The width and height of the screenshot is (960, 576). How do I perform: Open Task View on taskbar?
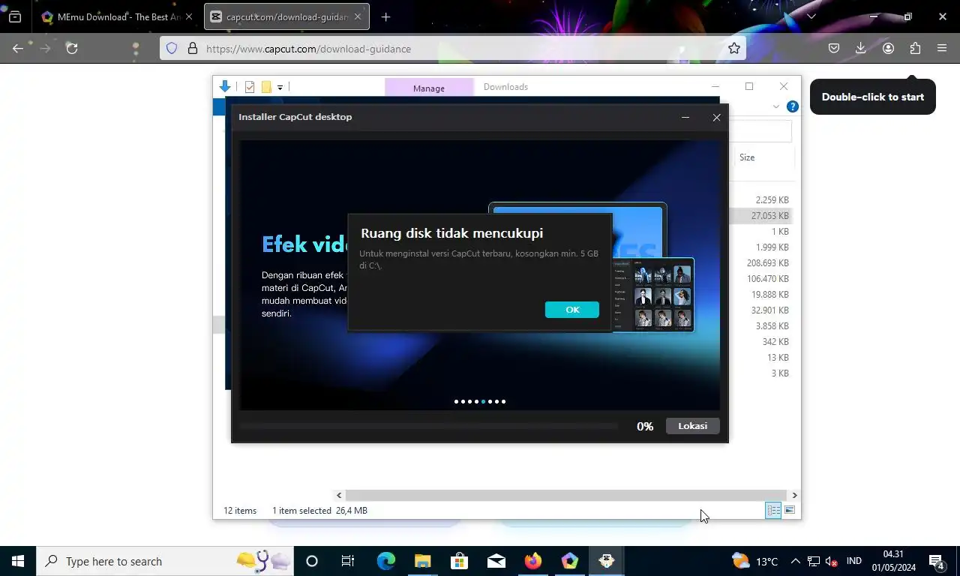[x=348, y=561]
